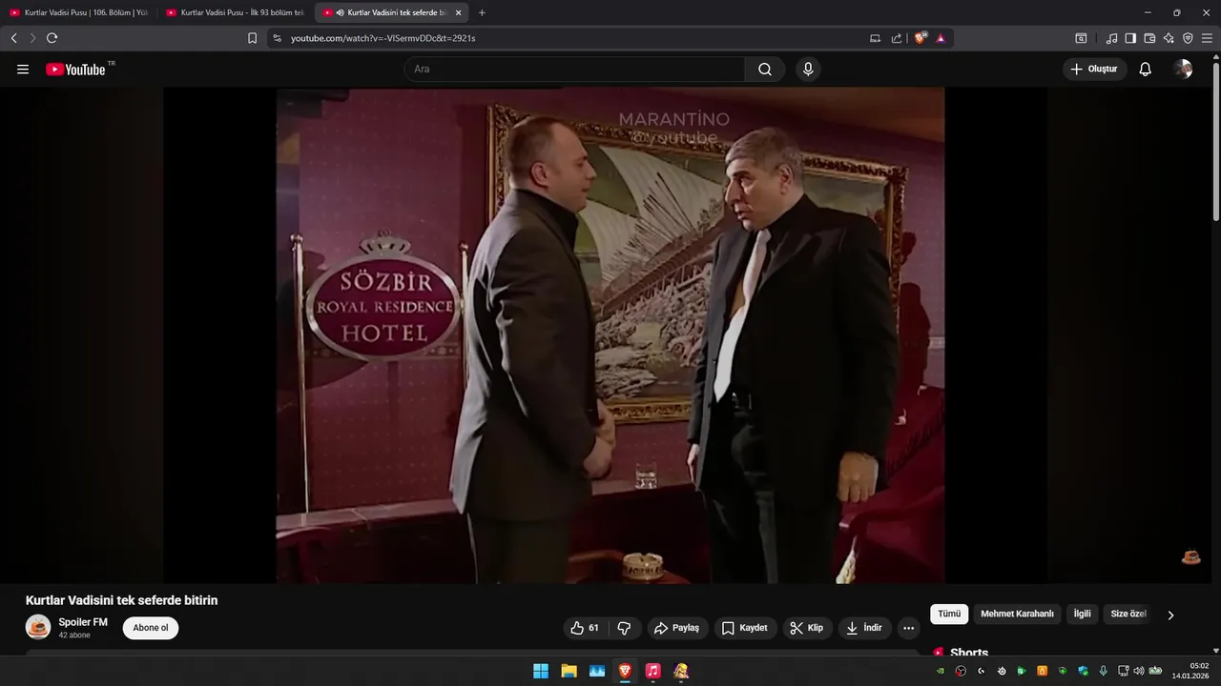Screen dimensions: 1221x686
Task: Open Windows Start menu
Action: pyautogui.click(x=541, y=671)
